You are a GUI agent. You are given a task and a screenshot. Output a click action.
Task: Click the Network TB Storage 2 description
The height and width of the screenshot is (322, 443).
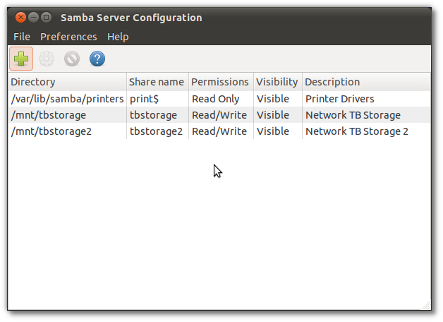click(357, 131)
